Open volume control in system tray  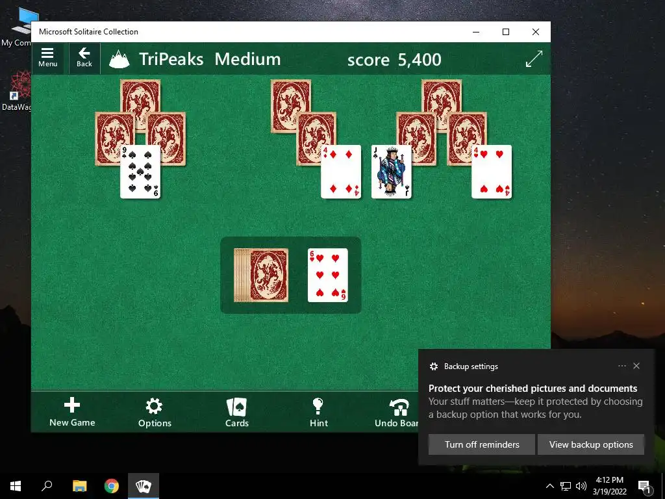pyautogui.click(x=581, y=486)
